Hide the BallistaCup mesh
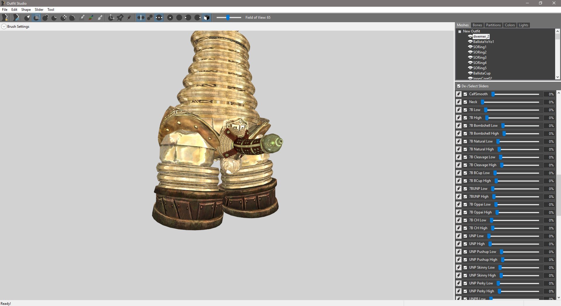561x306 pixels. [470, 73]
